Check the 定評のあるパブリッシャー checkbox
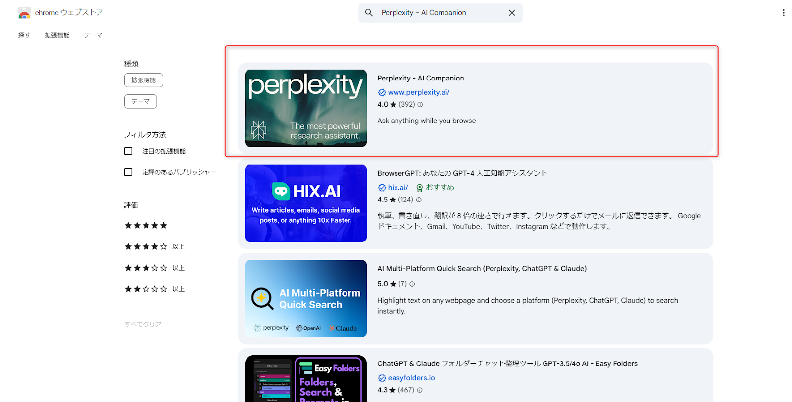 tap(128, 172)
